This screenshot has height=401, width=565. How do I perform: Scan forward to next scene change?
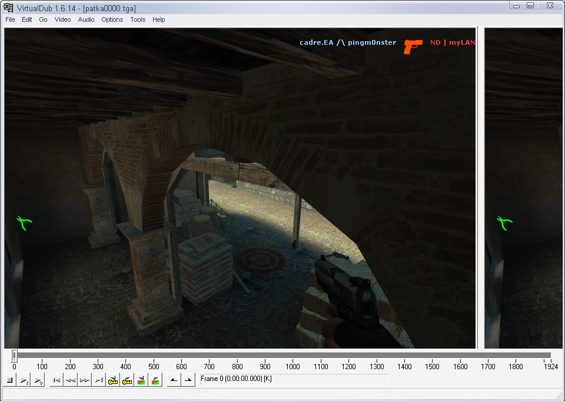[155, 380]
